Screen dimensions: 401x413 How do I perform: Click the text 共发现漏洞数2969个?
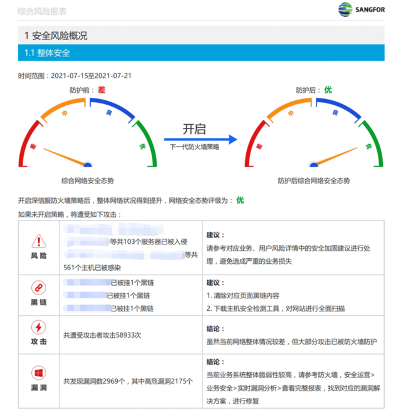click(94, 381)
